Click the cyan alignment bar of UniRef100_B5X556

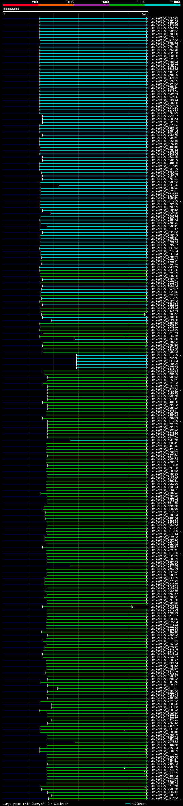click(x=112, y=358)
